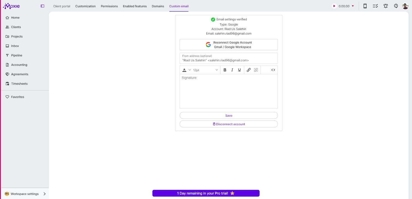Viewport: 412px width, 199px height.
Task: Open the help question mark icon
Action: 396,6
